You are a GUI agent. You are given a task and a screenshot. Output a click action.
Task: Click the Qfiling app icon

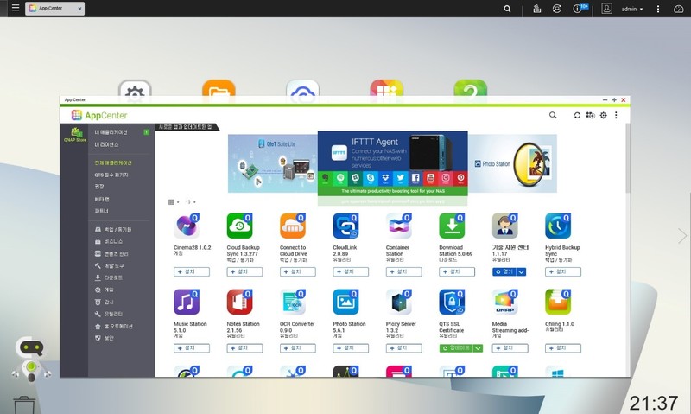point(558,302)
